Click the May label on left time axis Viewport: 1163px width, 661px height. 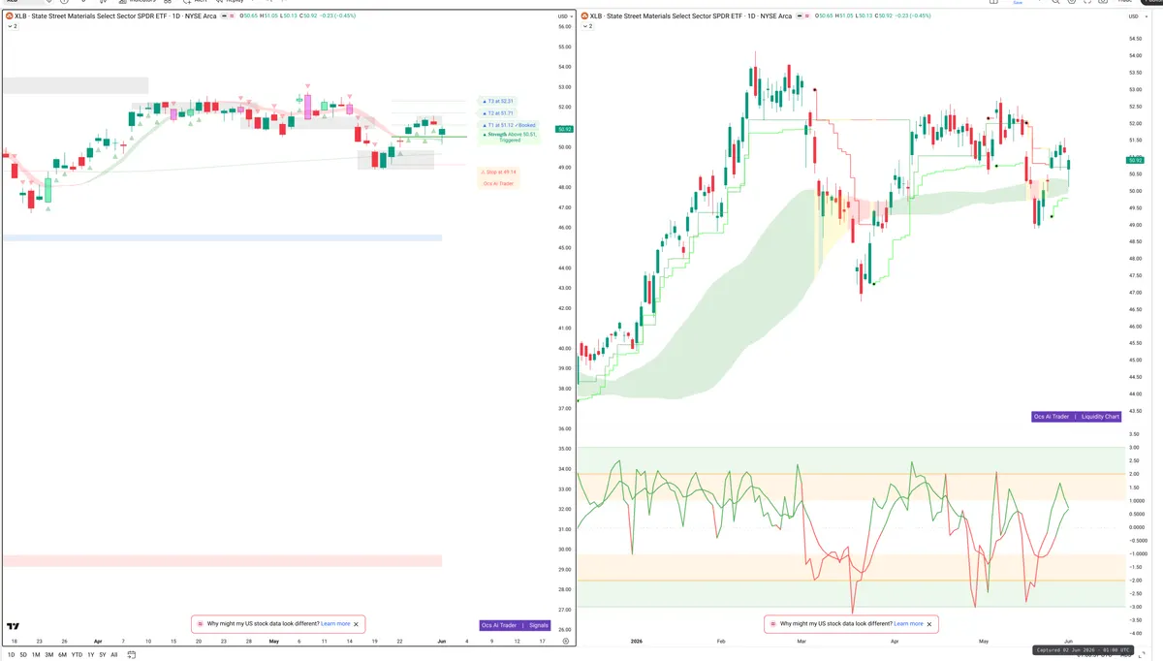click(x=273, y=641)
